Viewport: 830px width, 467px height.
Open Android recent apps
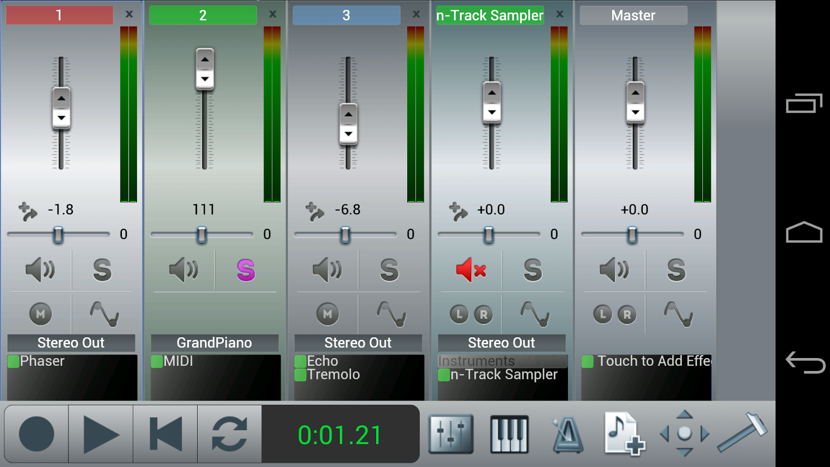click(x=804, y=103)
